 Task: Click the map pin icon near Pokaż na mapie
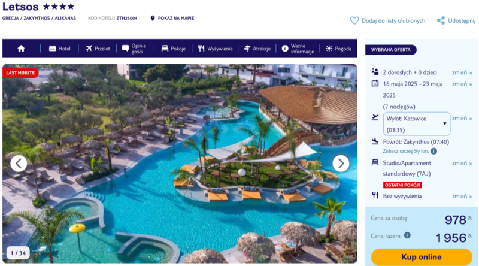tap(153, 19)
